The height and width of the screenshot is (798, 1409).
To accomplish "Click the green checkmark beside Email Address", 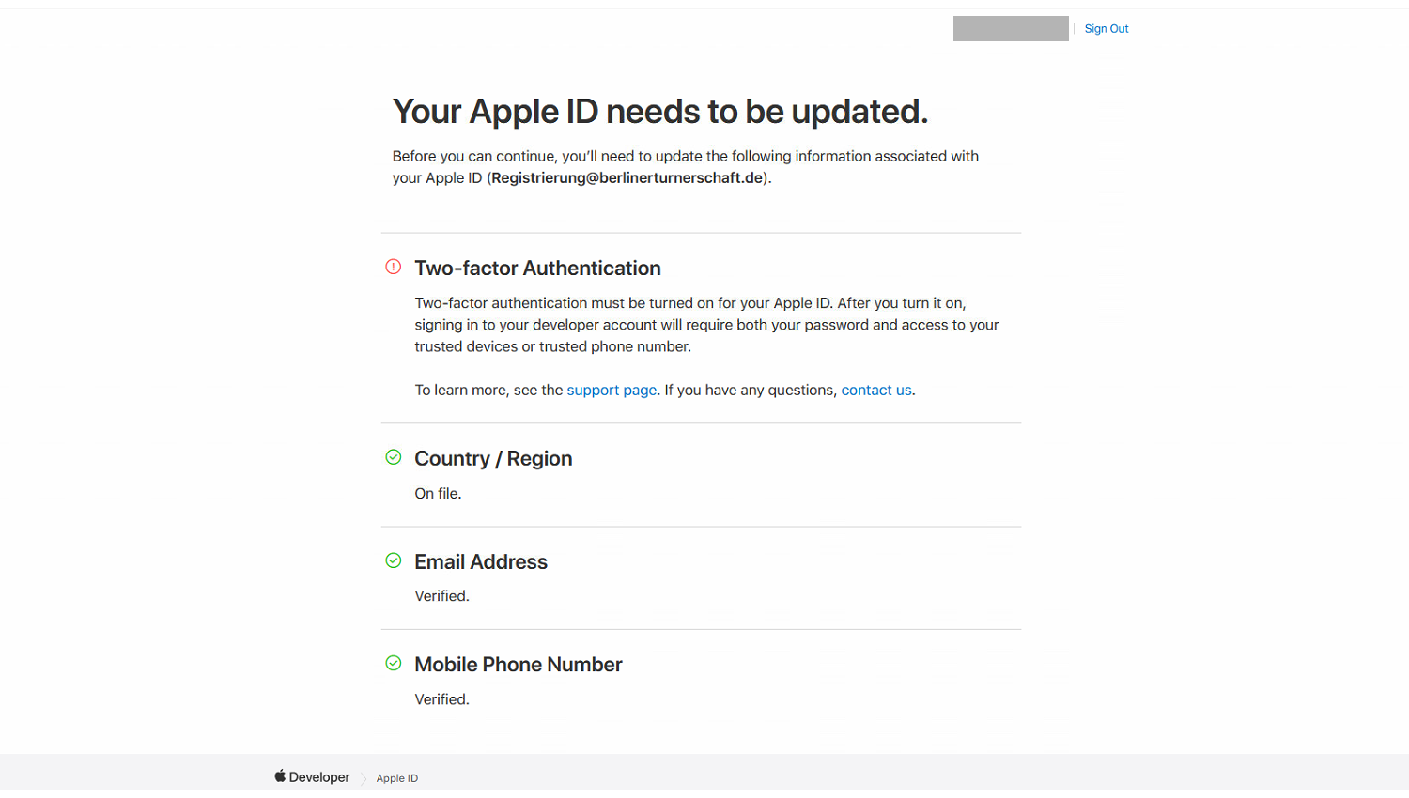I will click(x=394, y=560).
